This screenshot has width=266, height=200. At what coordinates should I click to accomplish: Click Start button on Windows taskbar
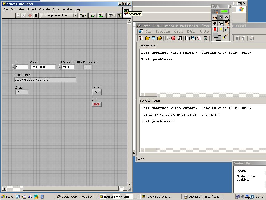(x=7, y=197)
